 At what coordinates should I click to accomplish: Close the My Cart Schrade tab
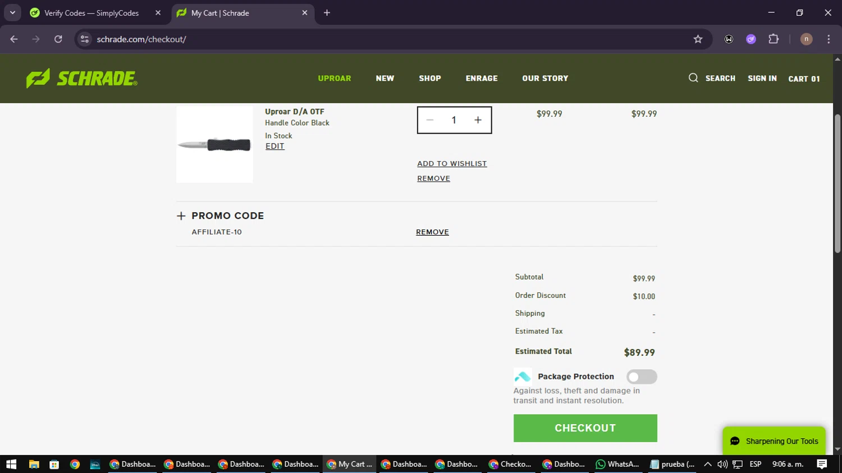click(305, 13)
